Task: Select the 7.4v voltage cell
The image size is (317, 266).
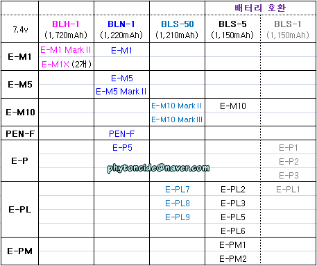Action: 20,29
